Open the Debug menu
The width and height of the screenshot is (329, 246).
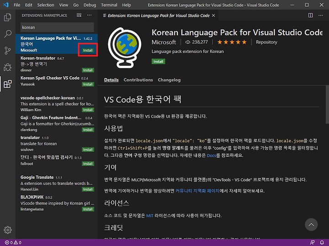[x=90, y=5]
